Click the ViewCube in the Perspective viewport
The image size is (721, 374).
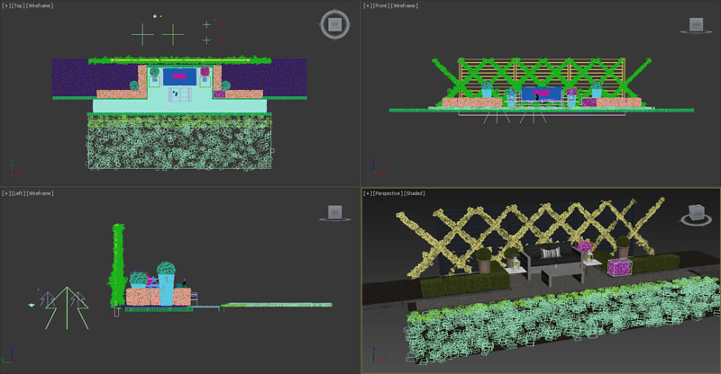pyautogui.click(x=695, y=215)
